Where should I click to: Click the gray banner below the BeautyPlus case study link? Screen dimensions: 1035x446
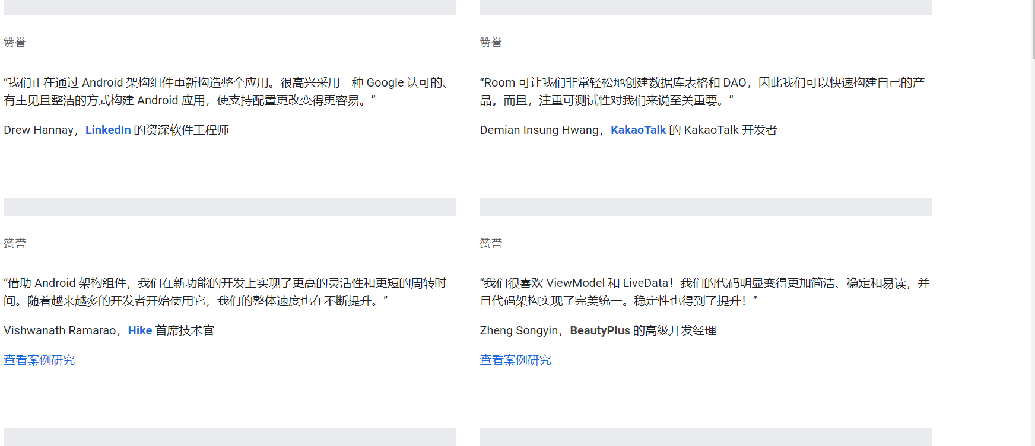[x=706, y=437]
